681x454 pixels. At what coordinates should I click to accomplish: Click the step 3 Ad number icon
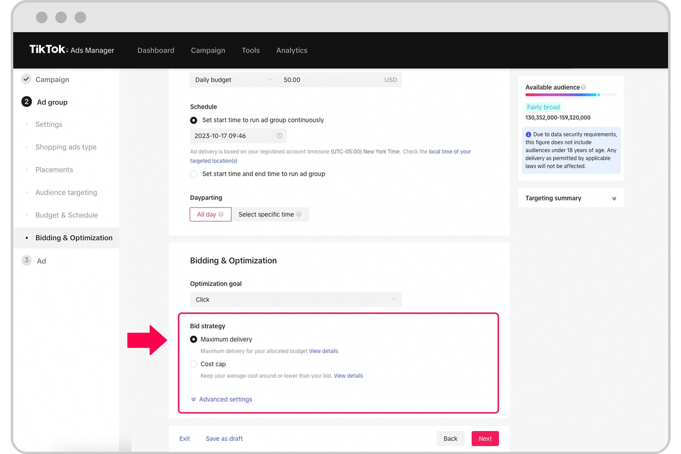pos(26,260)
